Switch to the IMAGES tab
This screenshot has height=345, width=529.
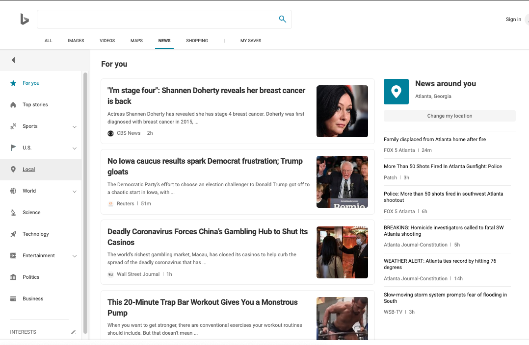pos(76,40)
